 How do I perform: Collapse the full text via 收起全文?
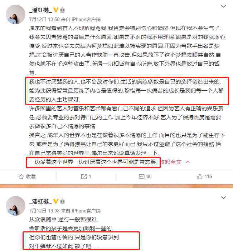[171, 162]
